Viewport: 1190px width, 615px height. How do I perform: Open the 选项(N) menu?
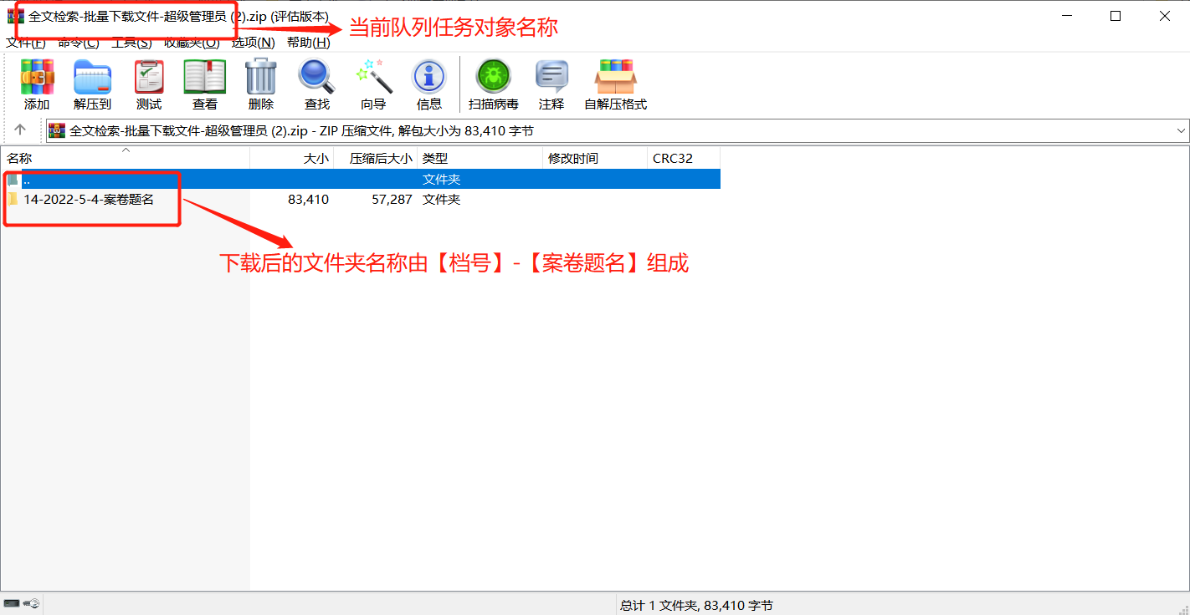click(253, 43)
